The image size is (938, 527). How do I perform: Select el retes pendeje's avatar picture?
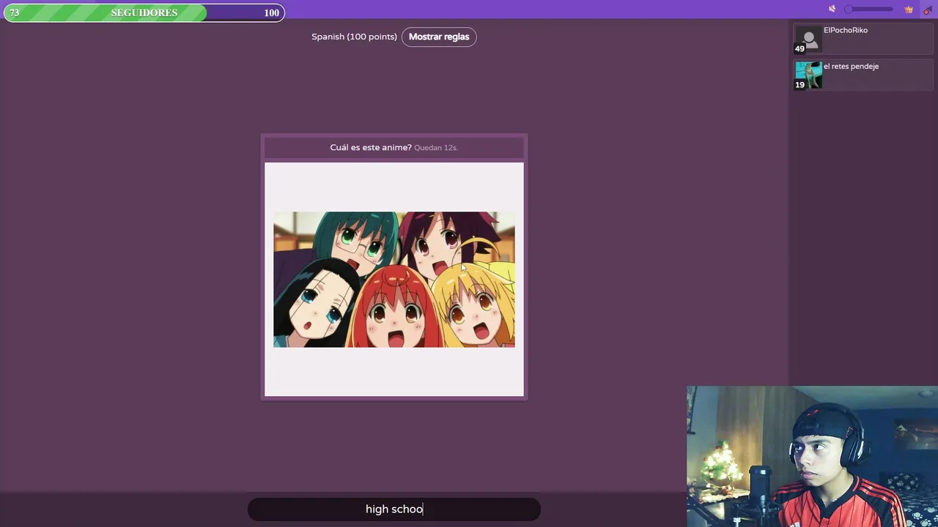(809, 75)
